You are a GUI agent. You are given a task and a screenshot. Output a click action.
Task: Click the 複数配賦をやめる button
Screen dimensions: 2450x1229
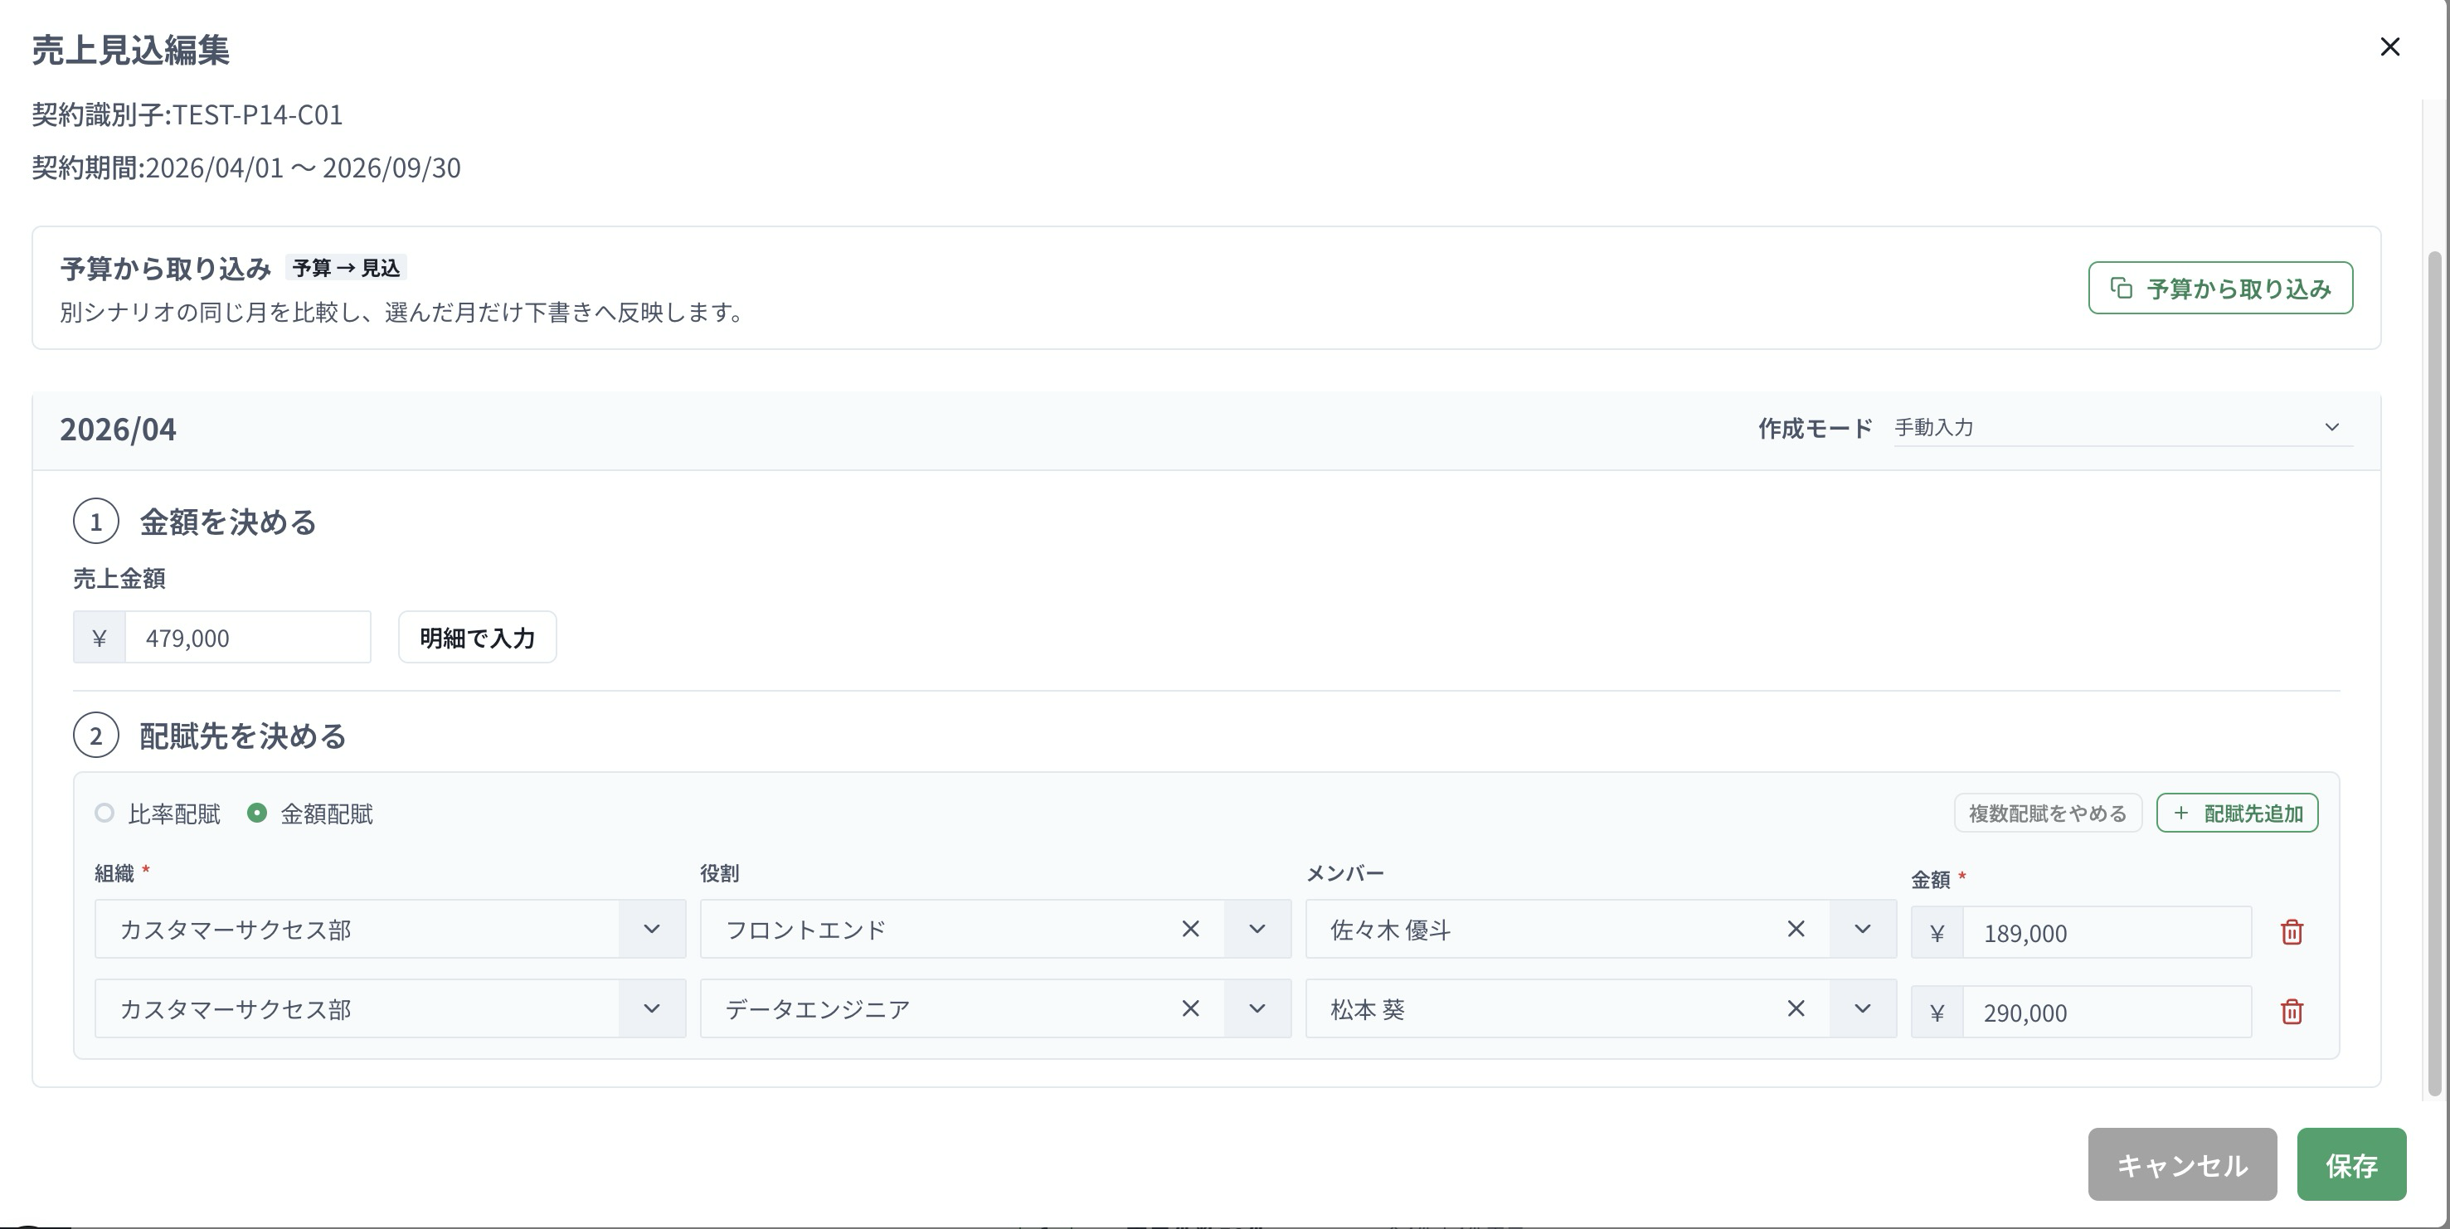coord(2048,814)
